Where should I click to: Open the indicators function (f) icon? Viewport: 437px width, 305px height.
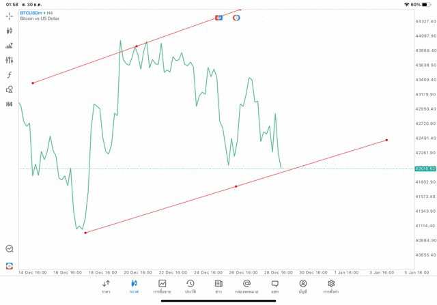click(9, 75)
